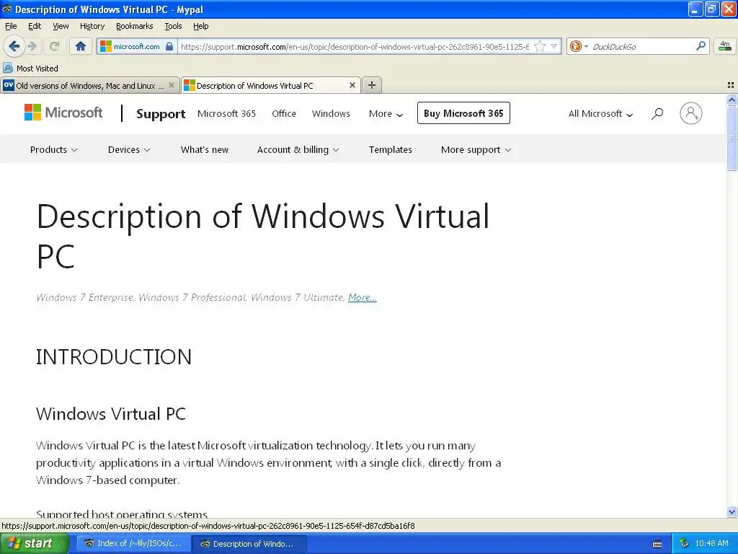Screen dimensions: 738x554
Task: Restore down the Mypal window
Action: (711, 9)
